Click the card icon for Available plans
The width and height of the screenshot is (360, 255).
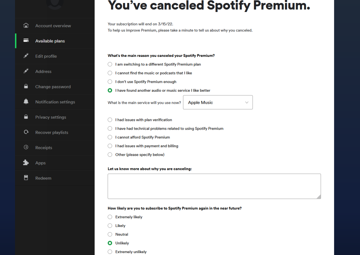coord(26,41)
